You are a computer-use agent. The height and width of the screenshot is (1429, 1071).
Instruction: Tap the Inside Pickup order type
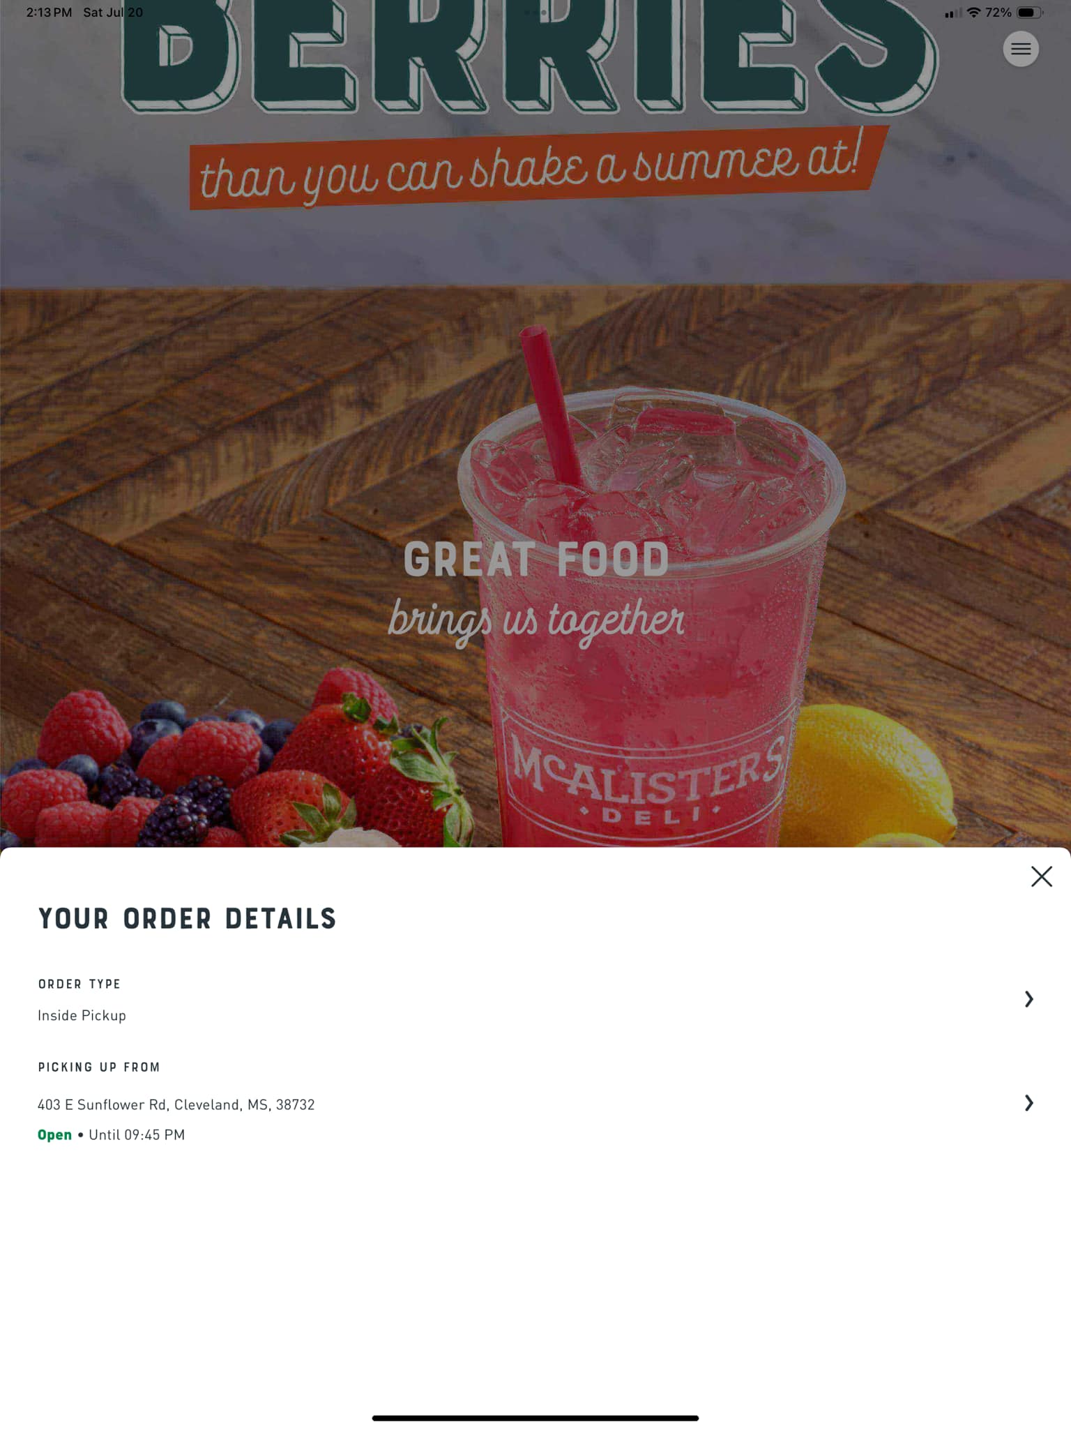pyautogui.click(x=82, y=1015)
